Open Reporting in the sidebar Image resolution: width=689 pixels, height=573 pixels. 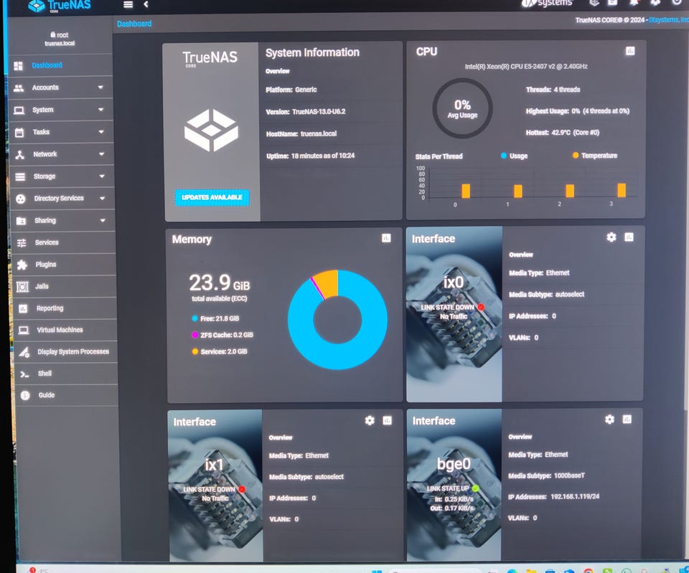65,308
